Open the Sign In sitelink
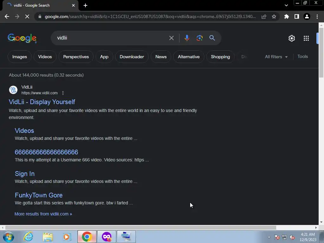 [25, 174]
